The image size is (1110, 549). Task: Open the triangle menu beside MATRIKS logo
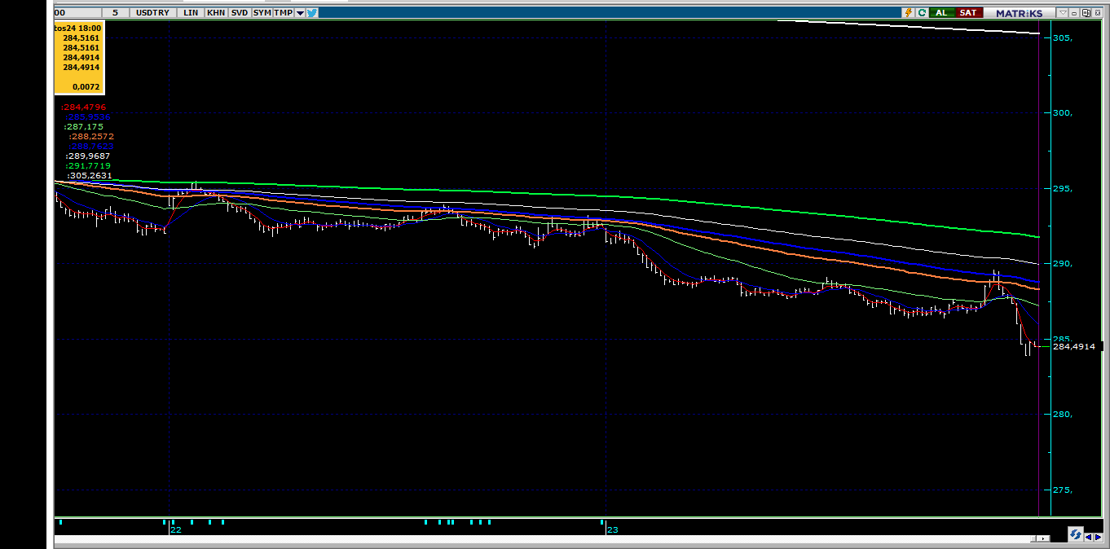(x=1063, y=12)
